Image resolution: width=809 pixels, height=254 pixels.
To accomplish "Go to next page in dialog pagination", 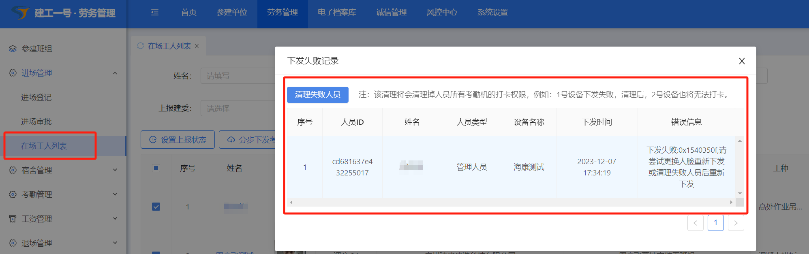I will click(x=736, y=223).
